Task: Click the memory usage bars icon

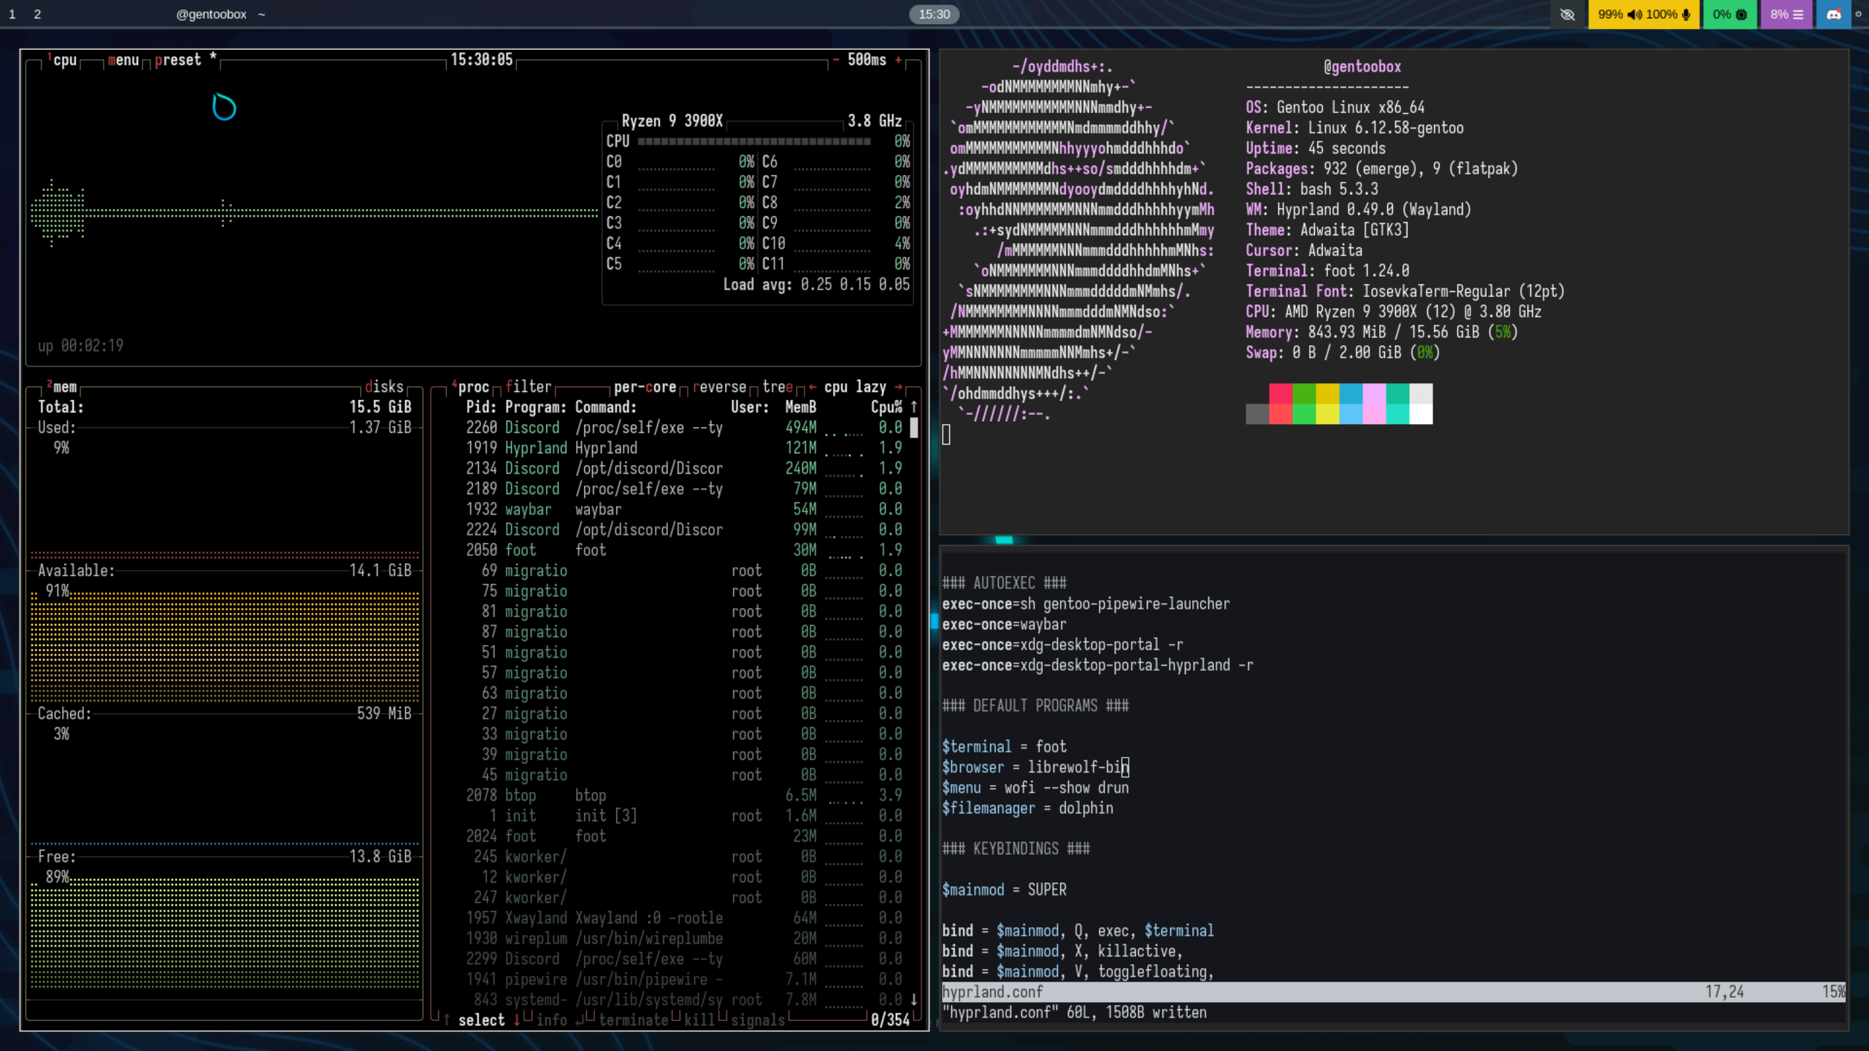Action: pos(1798,14)
